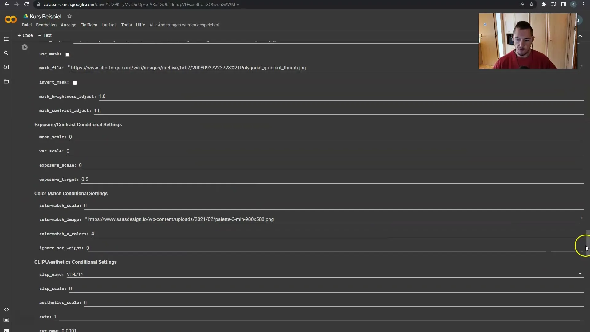Click the colormatch_image URL field
The height and width of the screenshot is (332, 590).
333,219
